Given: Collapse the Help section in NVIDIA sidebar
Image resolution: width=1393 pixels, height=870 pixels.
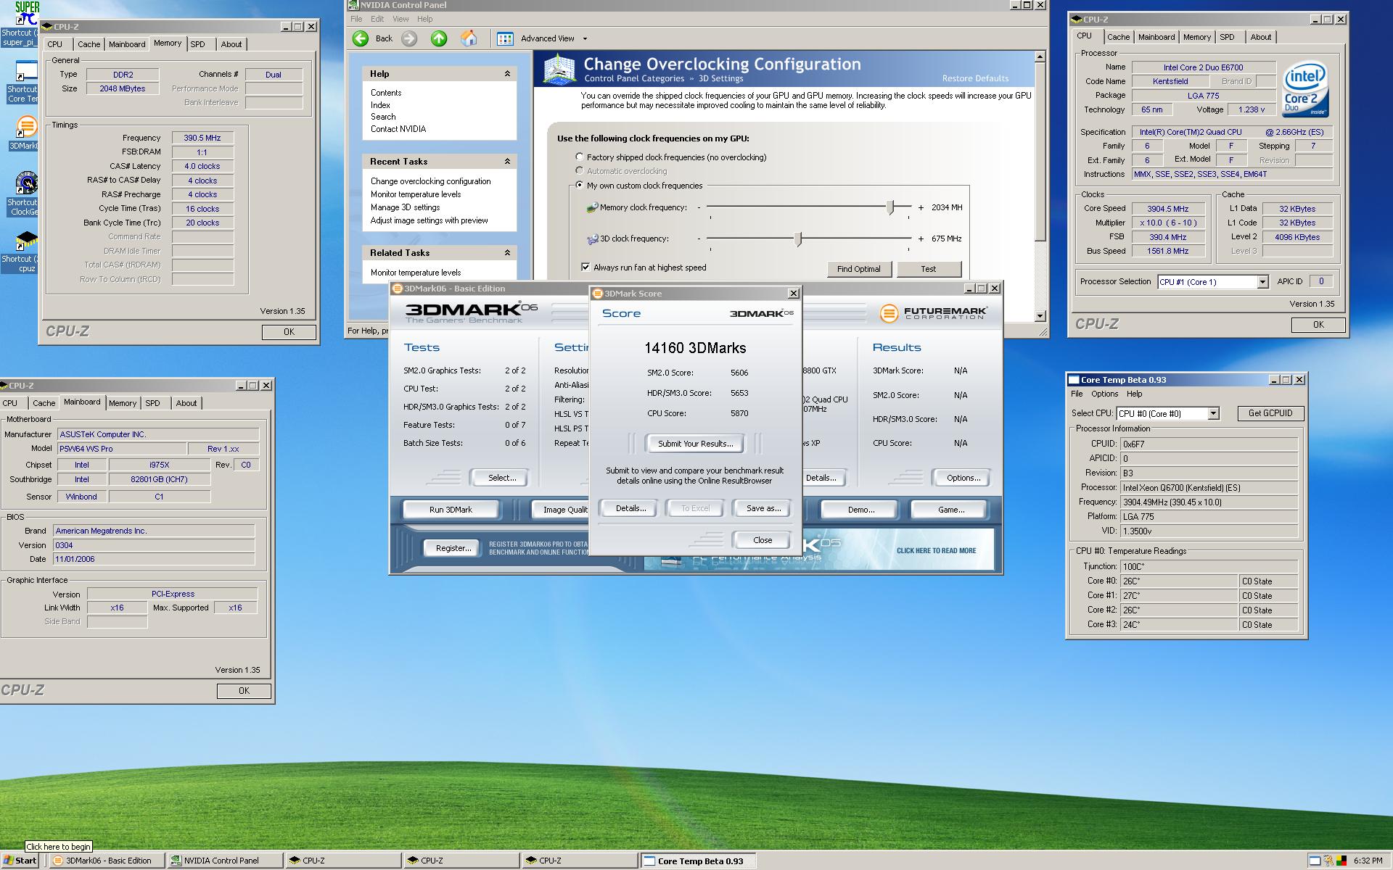Looking at the screenshot, I should click(507, 74).
